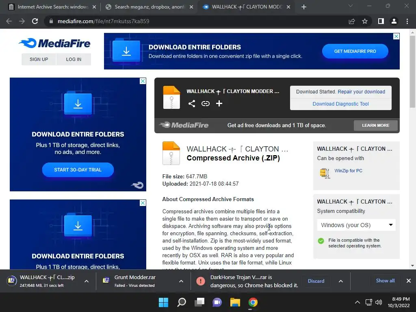Click the Chrome back arrow
This screenshot has width=416, height=312.
point(9,21)
